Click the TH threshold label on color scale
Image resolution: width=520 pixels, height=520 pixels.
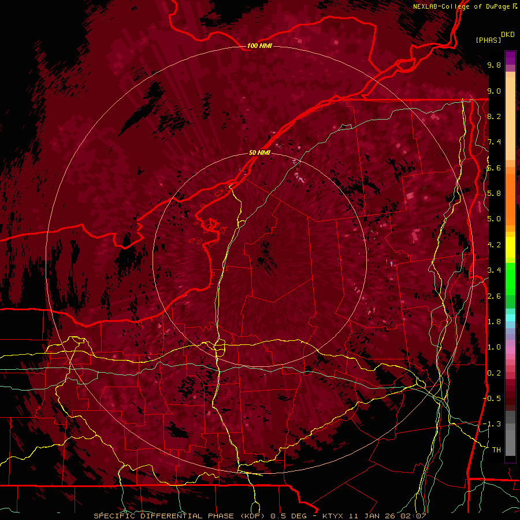click(x=496, y=450)
